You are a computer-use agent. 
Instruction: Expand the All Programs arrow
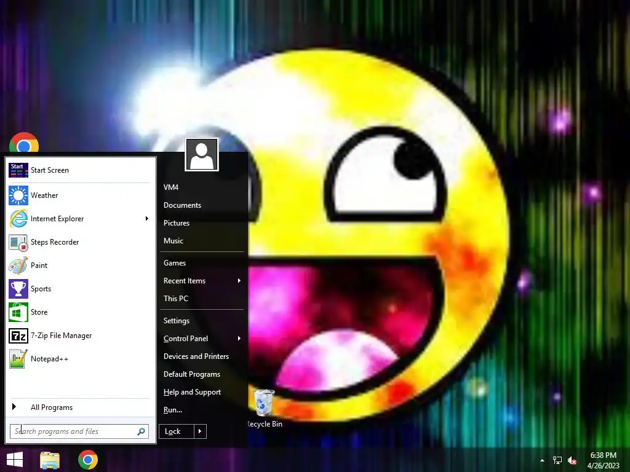(14, 407)
